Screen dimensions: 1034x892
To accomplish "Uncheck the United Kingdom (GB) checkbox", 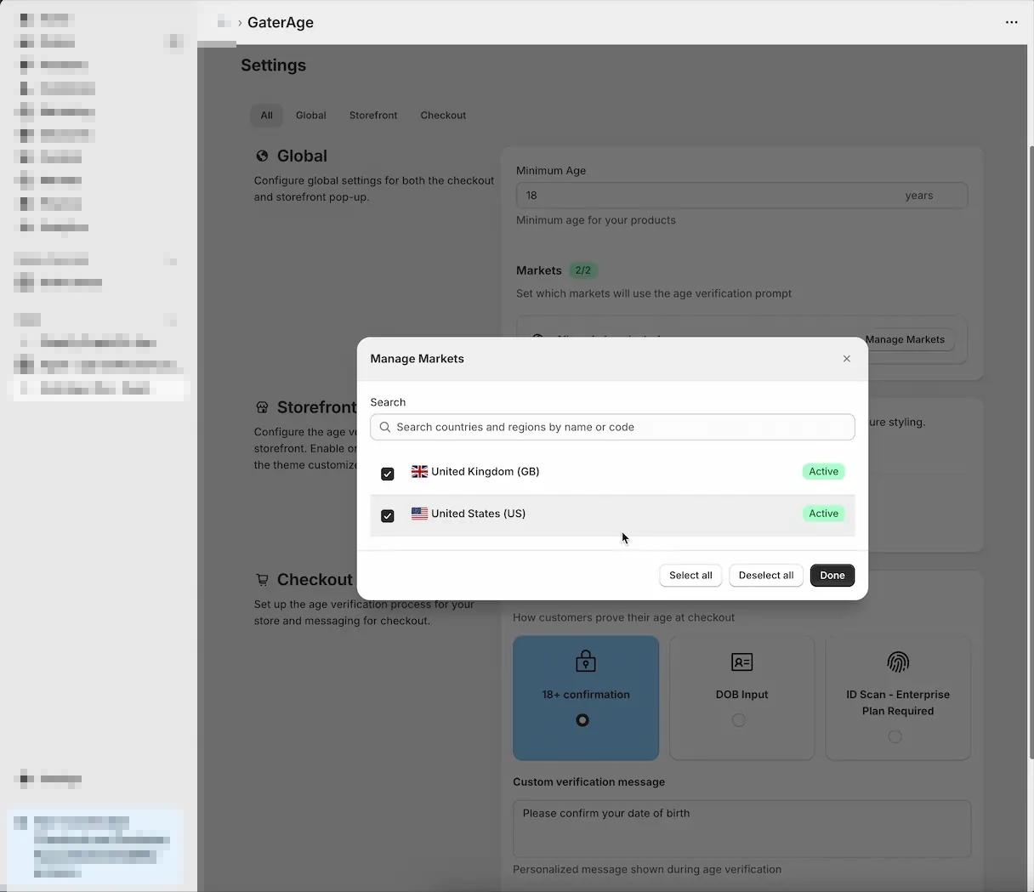I will [x=388, y=474].
